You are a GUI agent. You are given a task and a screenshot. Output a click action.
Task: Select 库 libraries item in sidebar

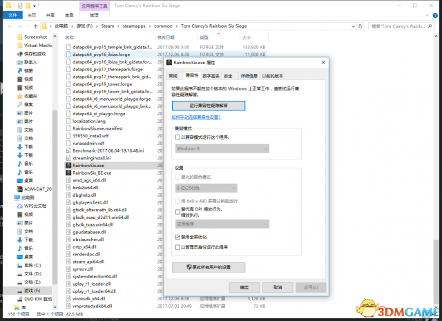pos(20,307)
